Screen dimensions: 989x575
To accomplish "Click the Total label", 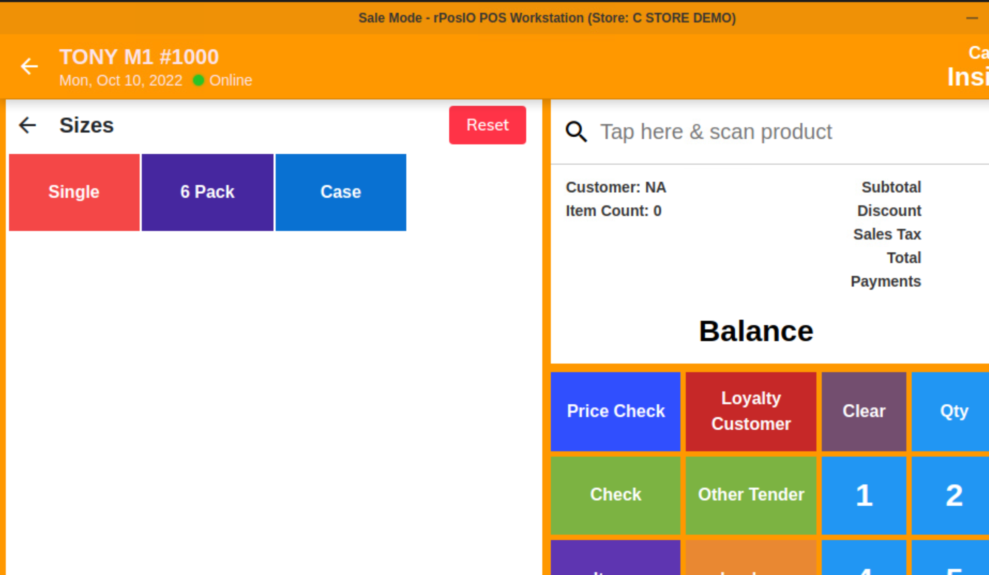I will [904, 258].
